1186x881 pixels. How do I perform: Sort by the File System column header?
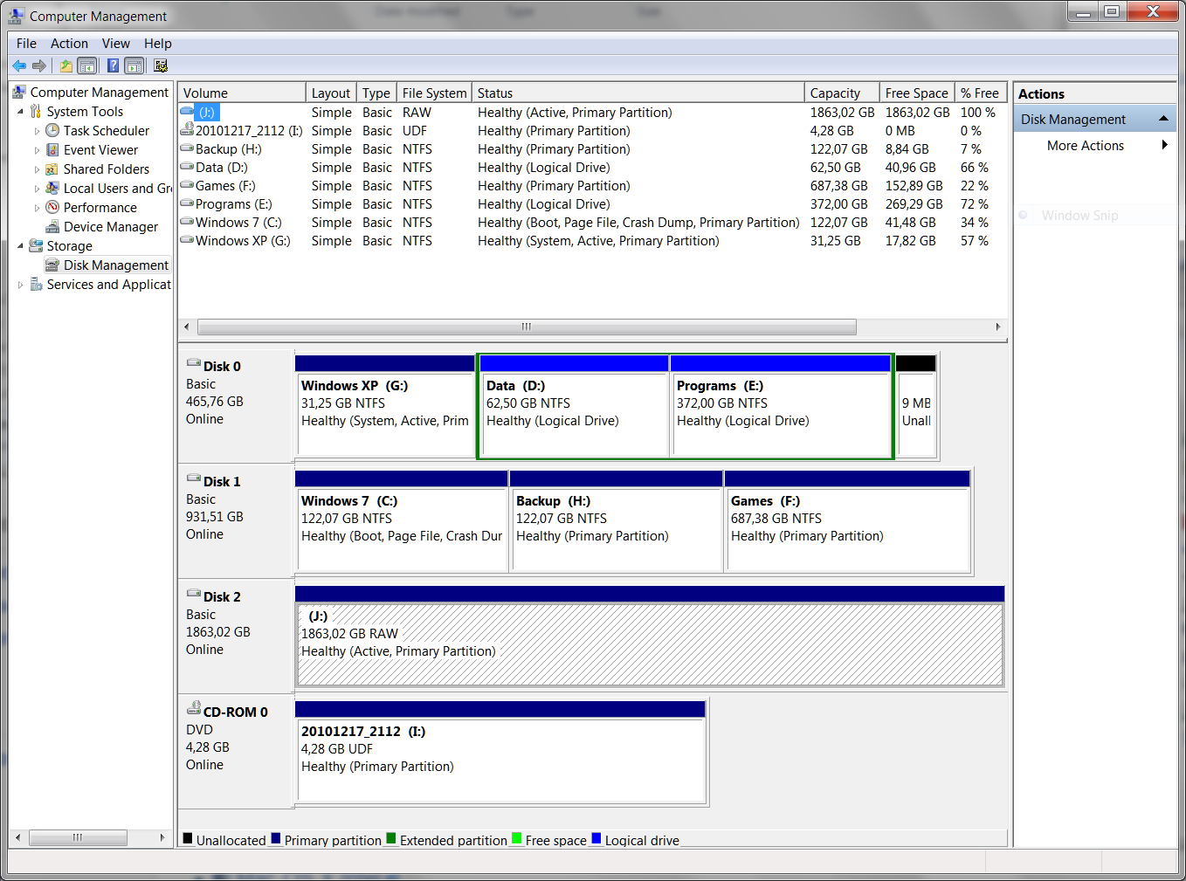[434, 93]
